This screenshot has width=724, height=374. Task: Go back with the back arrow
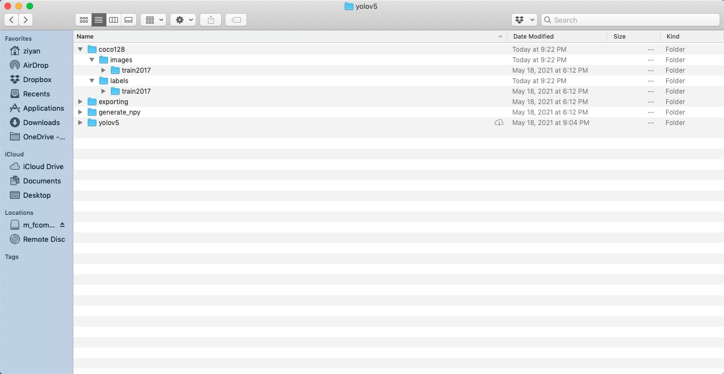point(12,20)
